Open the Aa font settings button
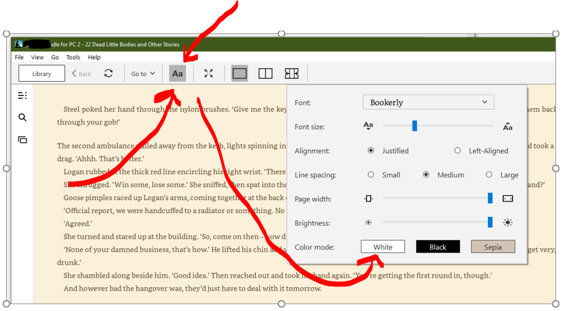This screenshot has width=567, height=311. point(177,73)
